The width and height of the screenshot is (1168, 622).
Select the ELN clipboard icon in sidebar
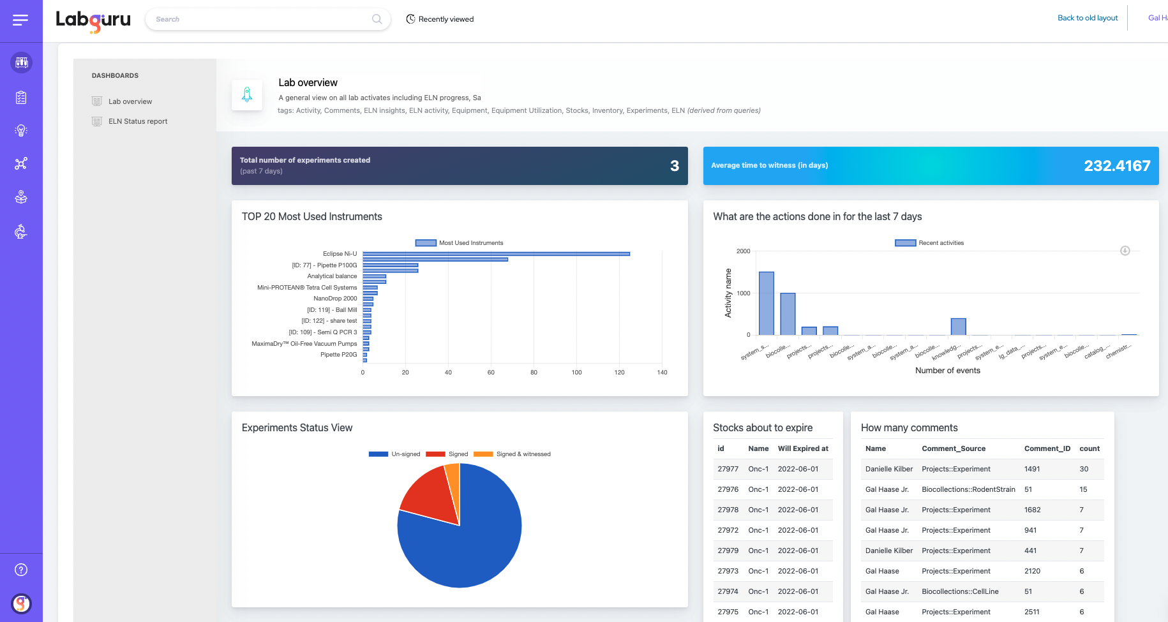point(21,97)
